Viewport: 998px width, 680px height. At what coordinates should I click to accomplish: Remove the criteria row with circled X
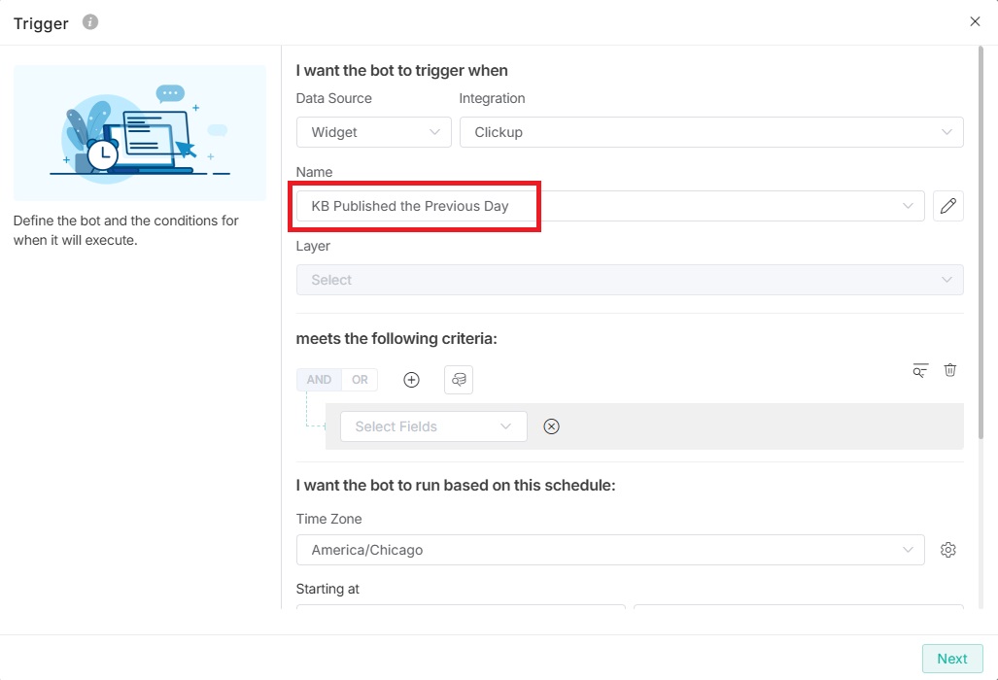[551, 426]
